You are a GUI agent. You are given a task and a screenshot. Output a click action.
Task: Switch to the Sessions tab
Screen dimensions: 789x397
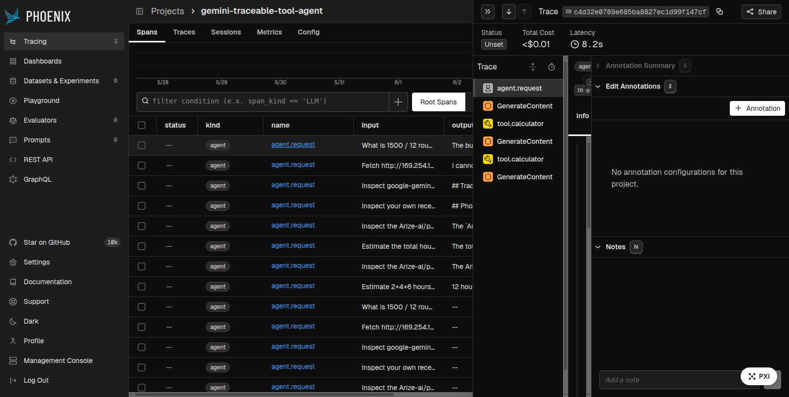click(x=226, y=32)
